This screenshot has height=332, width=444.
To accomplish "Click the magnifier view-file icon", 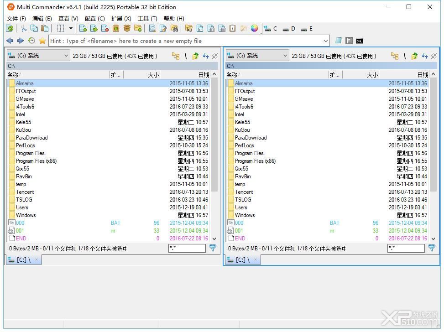I will pos(152,28).
